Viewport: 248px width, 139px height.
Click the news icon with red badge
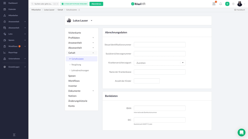(x=214, y=4)
